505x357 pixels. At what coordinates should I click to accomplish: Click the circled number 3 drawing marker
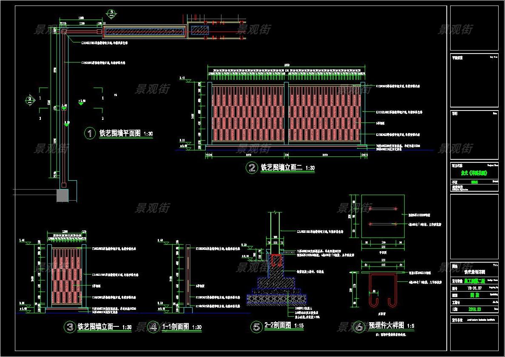(69, 327)
